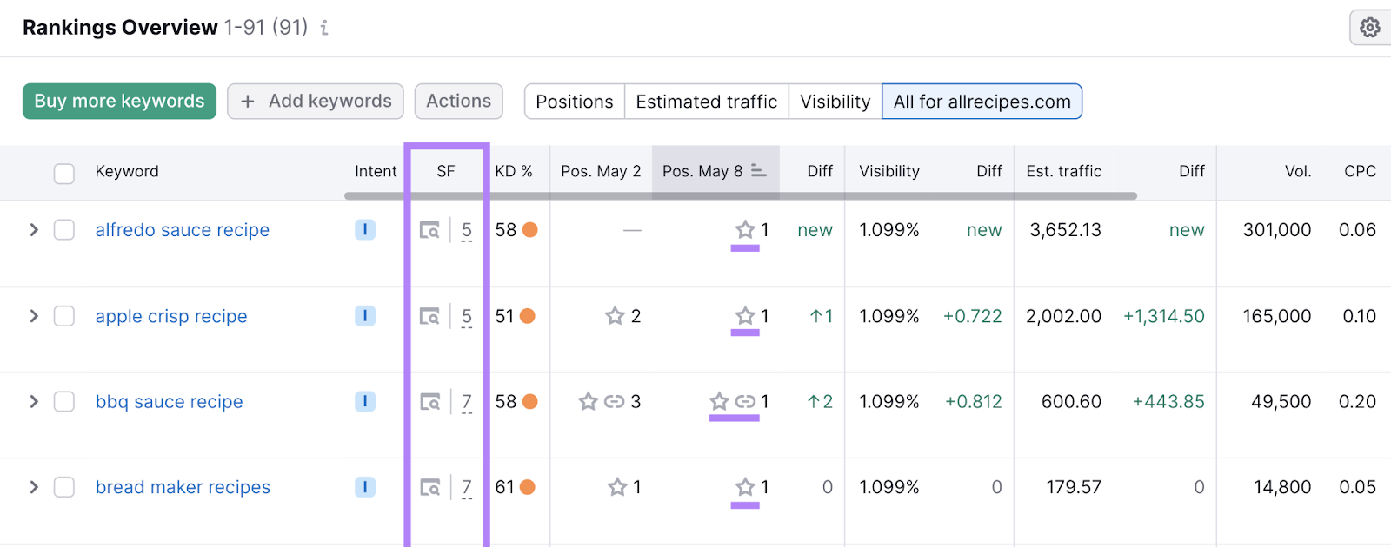The height and width of the screenshot is (547, 1391).
Task: Click the Intent badge for alfredo sauce recipe
Action: click(x=365, y=230)
